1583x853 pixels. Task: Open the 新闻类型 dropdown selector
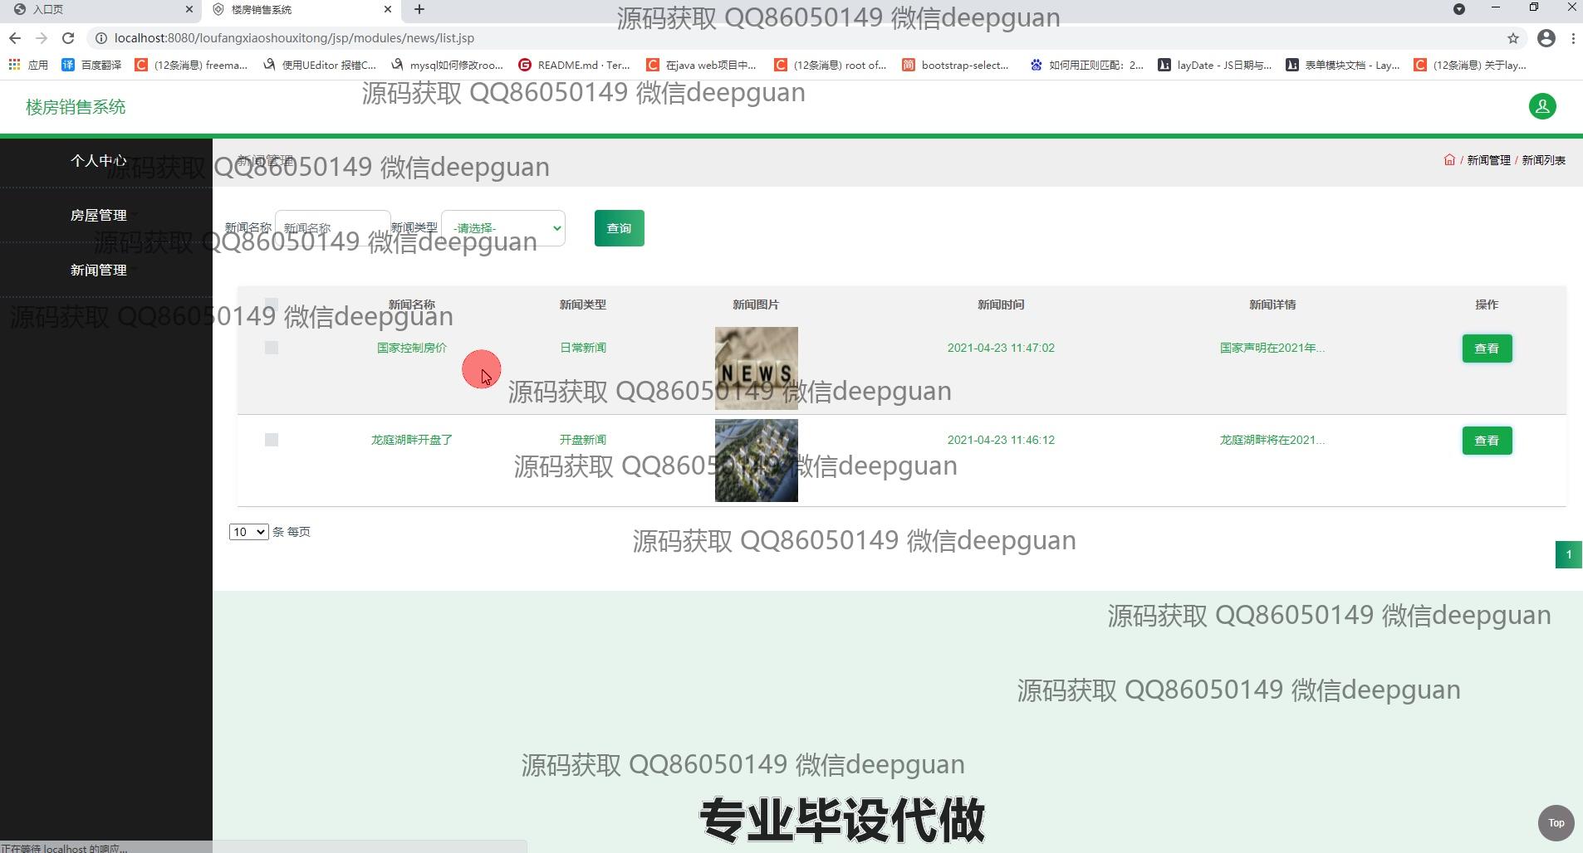pos(503,228)
